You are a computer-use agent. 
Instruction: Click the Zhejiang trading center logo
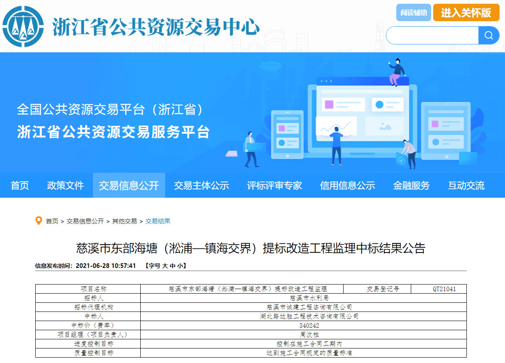coord(23,27)
